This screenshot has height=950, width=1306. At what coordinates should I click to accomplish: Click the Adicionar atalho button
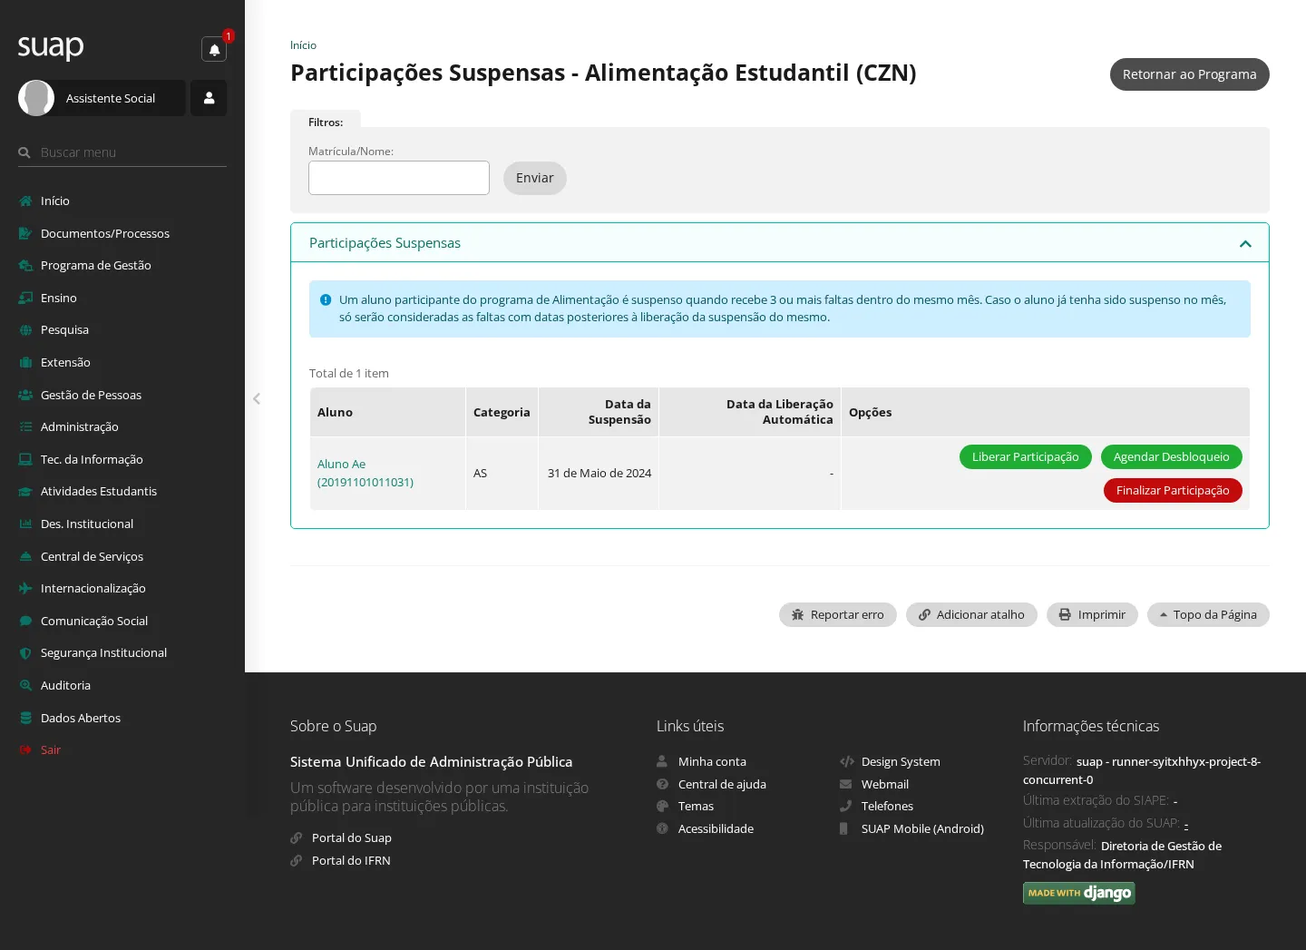tap(971, 614)
